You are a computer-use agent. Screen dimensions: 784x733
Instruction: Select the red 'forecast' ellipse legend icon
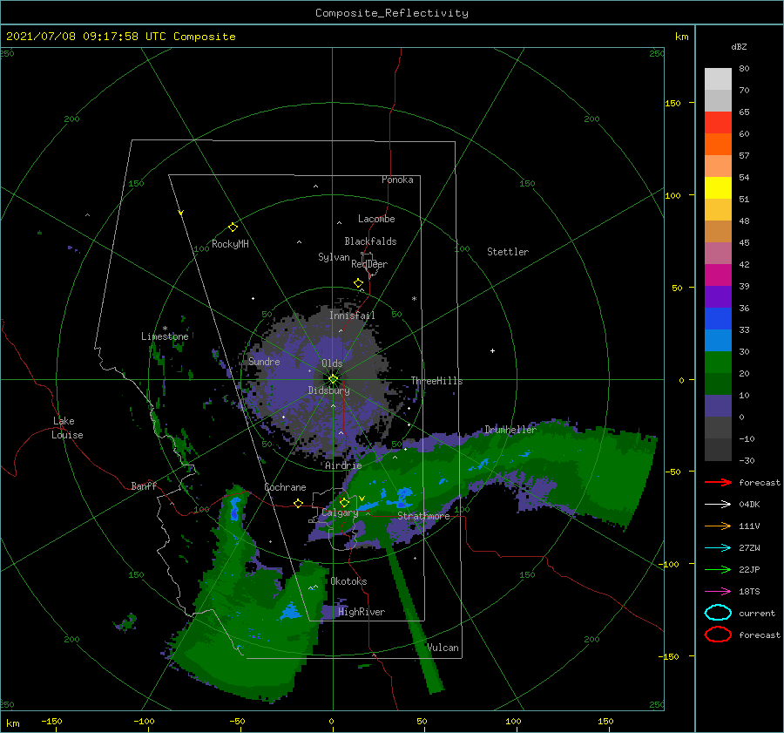[x=718, y=635]
